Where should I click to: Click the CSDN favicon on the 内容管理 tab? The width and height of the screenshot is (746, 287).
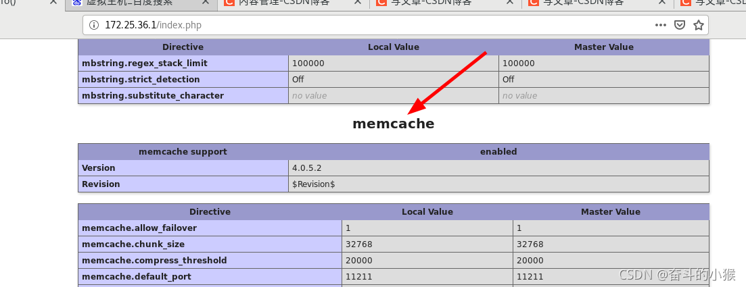tap(229, 3)
